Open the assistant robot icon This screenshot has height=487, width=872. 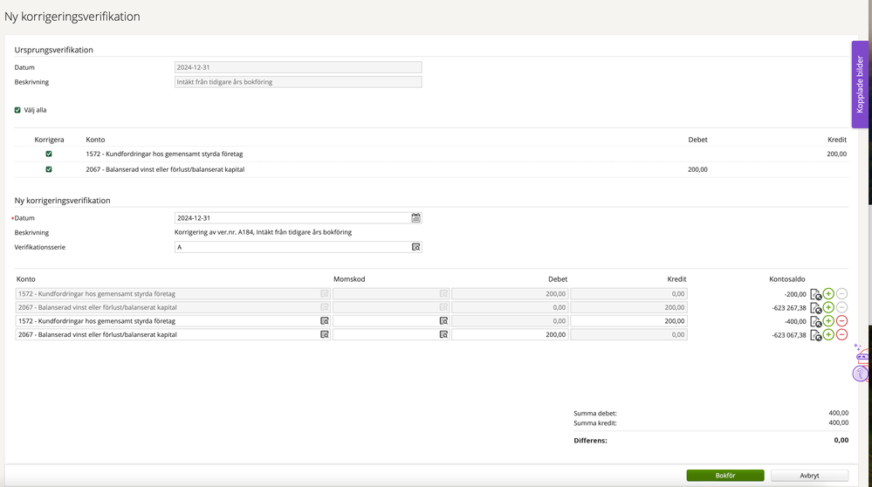862,354
